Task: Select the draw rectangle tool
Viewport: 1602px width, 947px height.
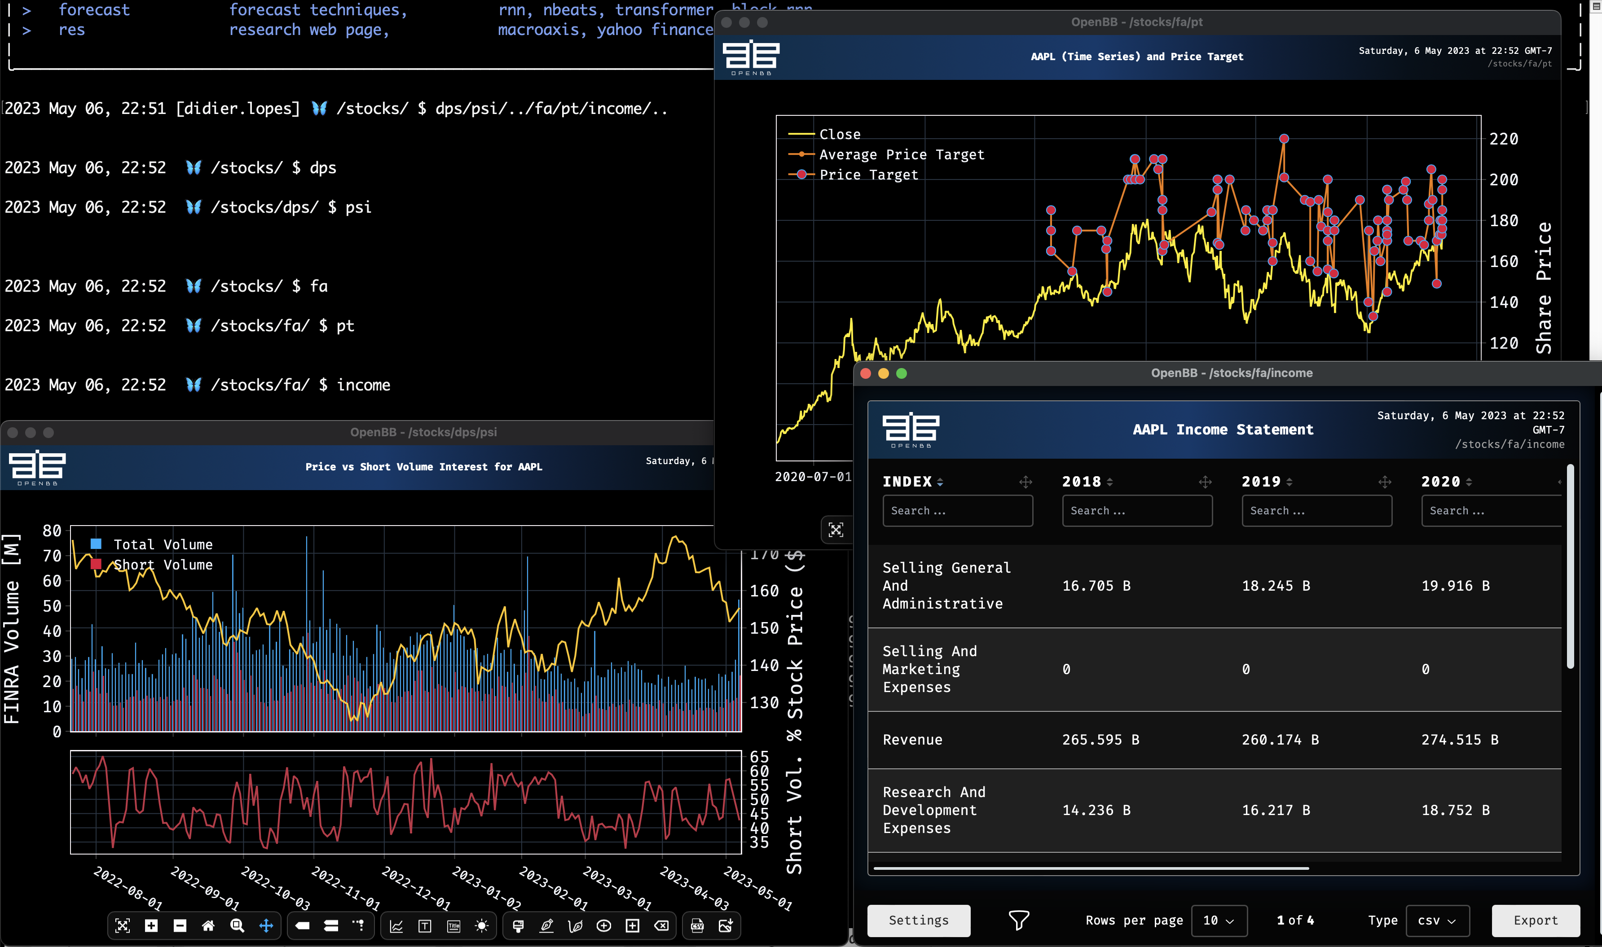Action: coord(633,925)
